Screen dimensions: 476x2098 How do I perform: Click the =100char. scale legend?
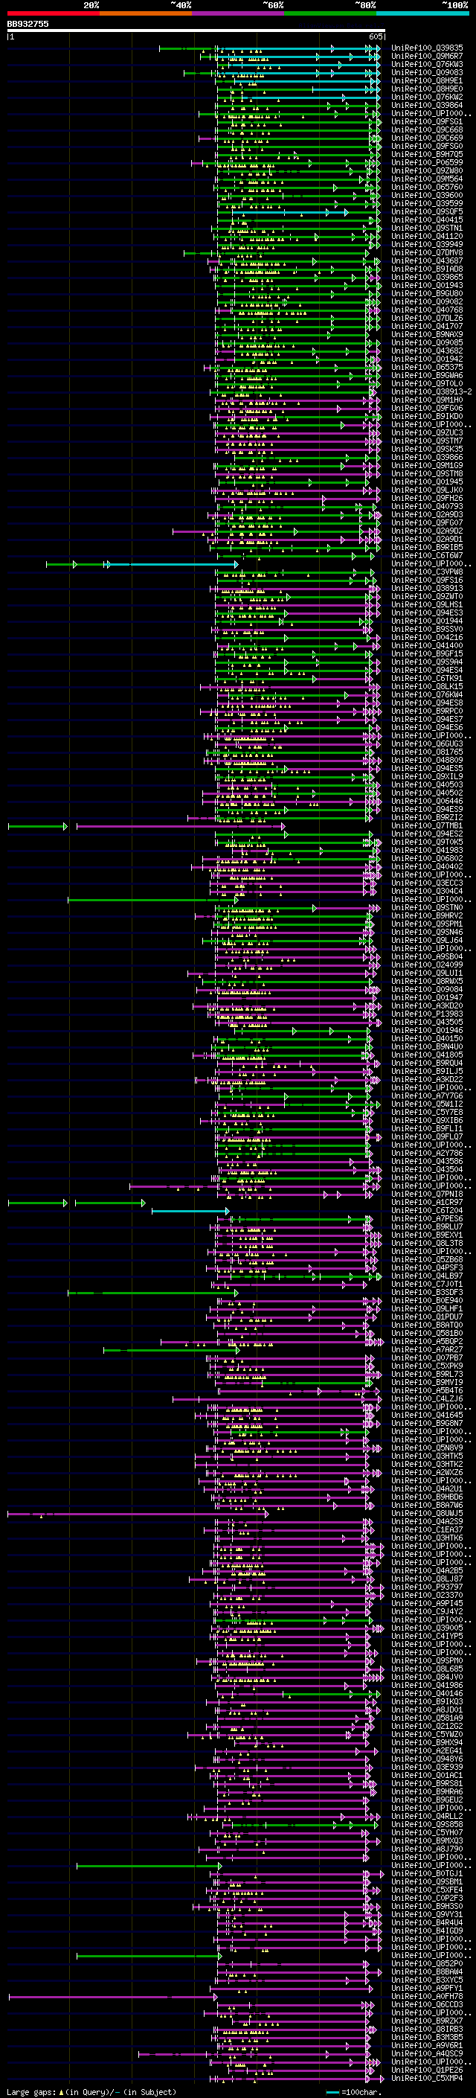pos(353,2092)
